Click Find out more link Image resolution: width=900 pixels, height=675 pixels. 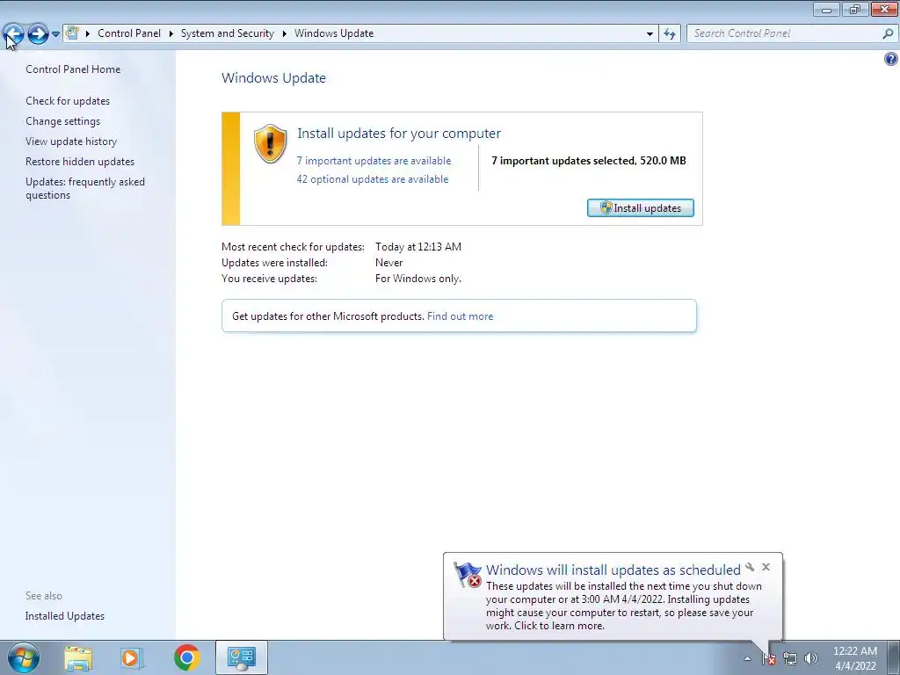[x=460, y=316]
